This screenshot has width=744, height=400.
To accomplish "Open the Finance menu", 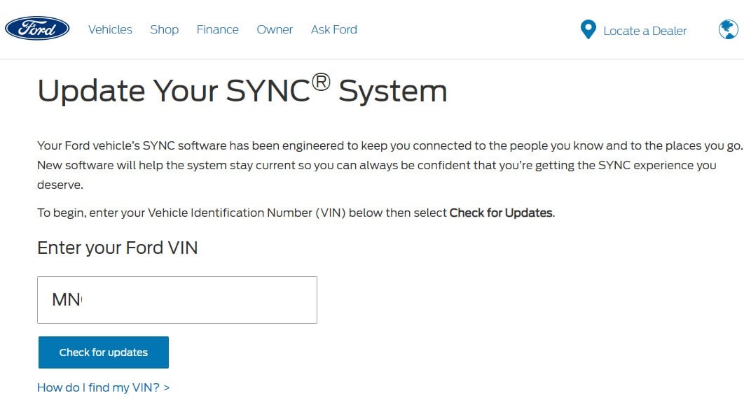I will (217, 29).
